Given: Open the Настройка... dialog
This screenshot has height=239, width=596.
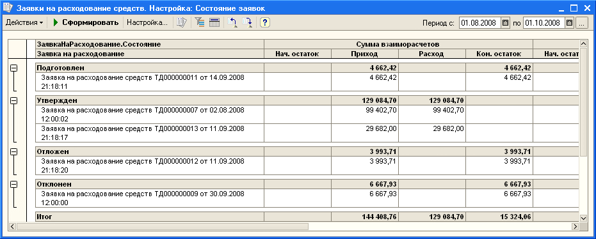Looking at the screenshot, I should tap(147, 23).
